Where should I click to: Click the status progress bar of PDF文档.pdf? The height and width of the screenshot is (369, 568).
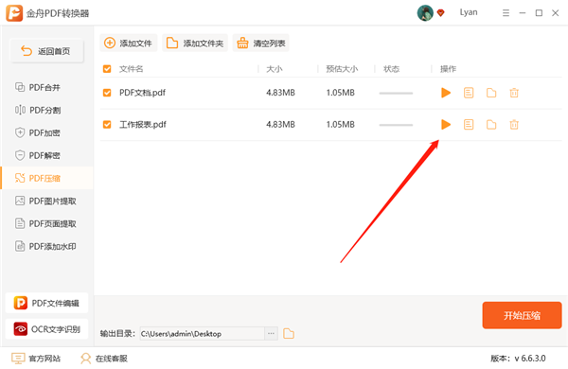point(396,93)
